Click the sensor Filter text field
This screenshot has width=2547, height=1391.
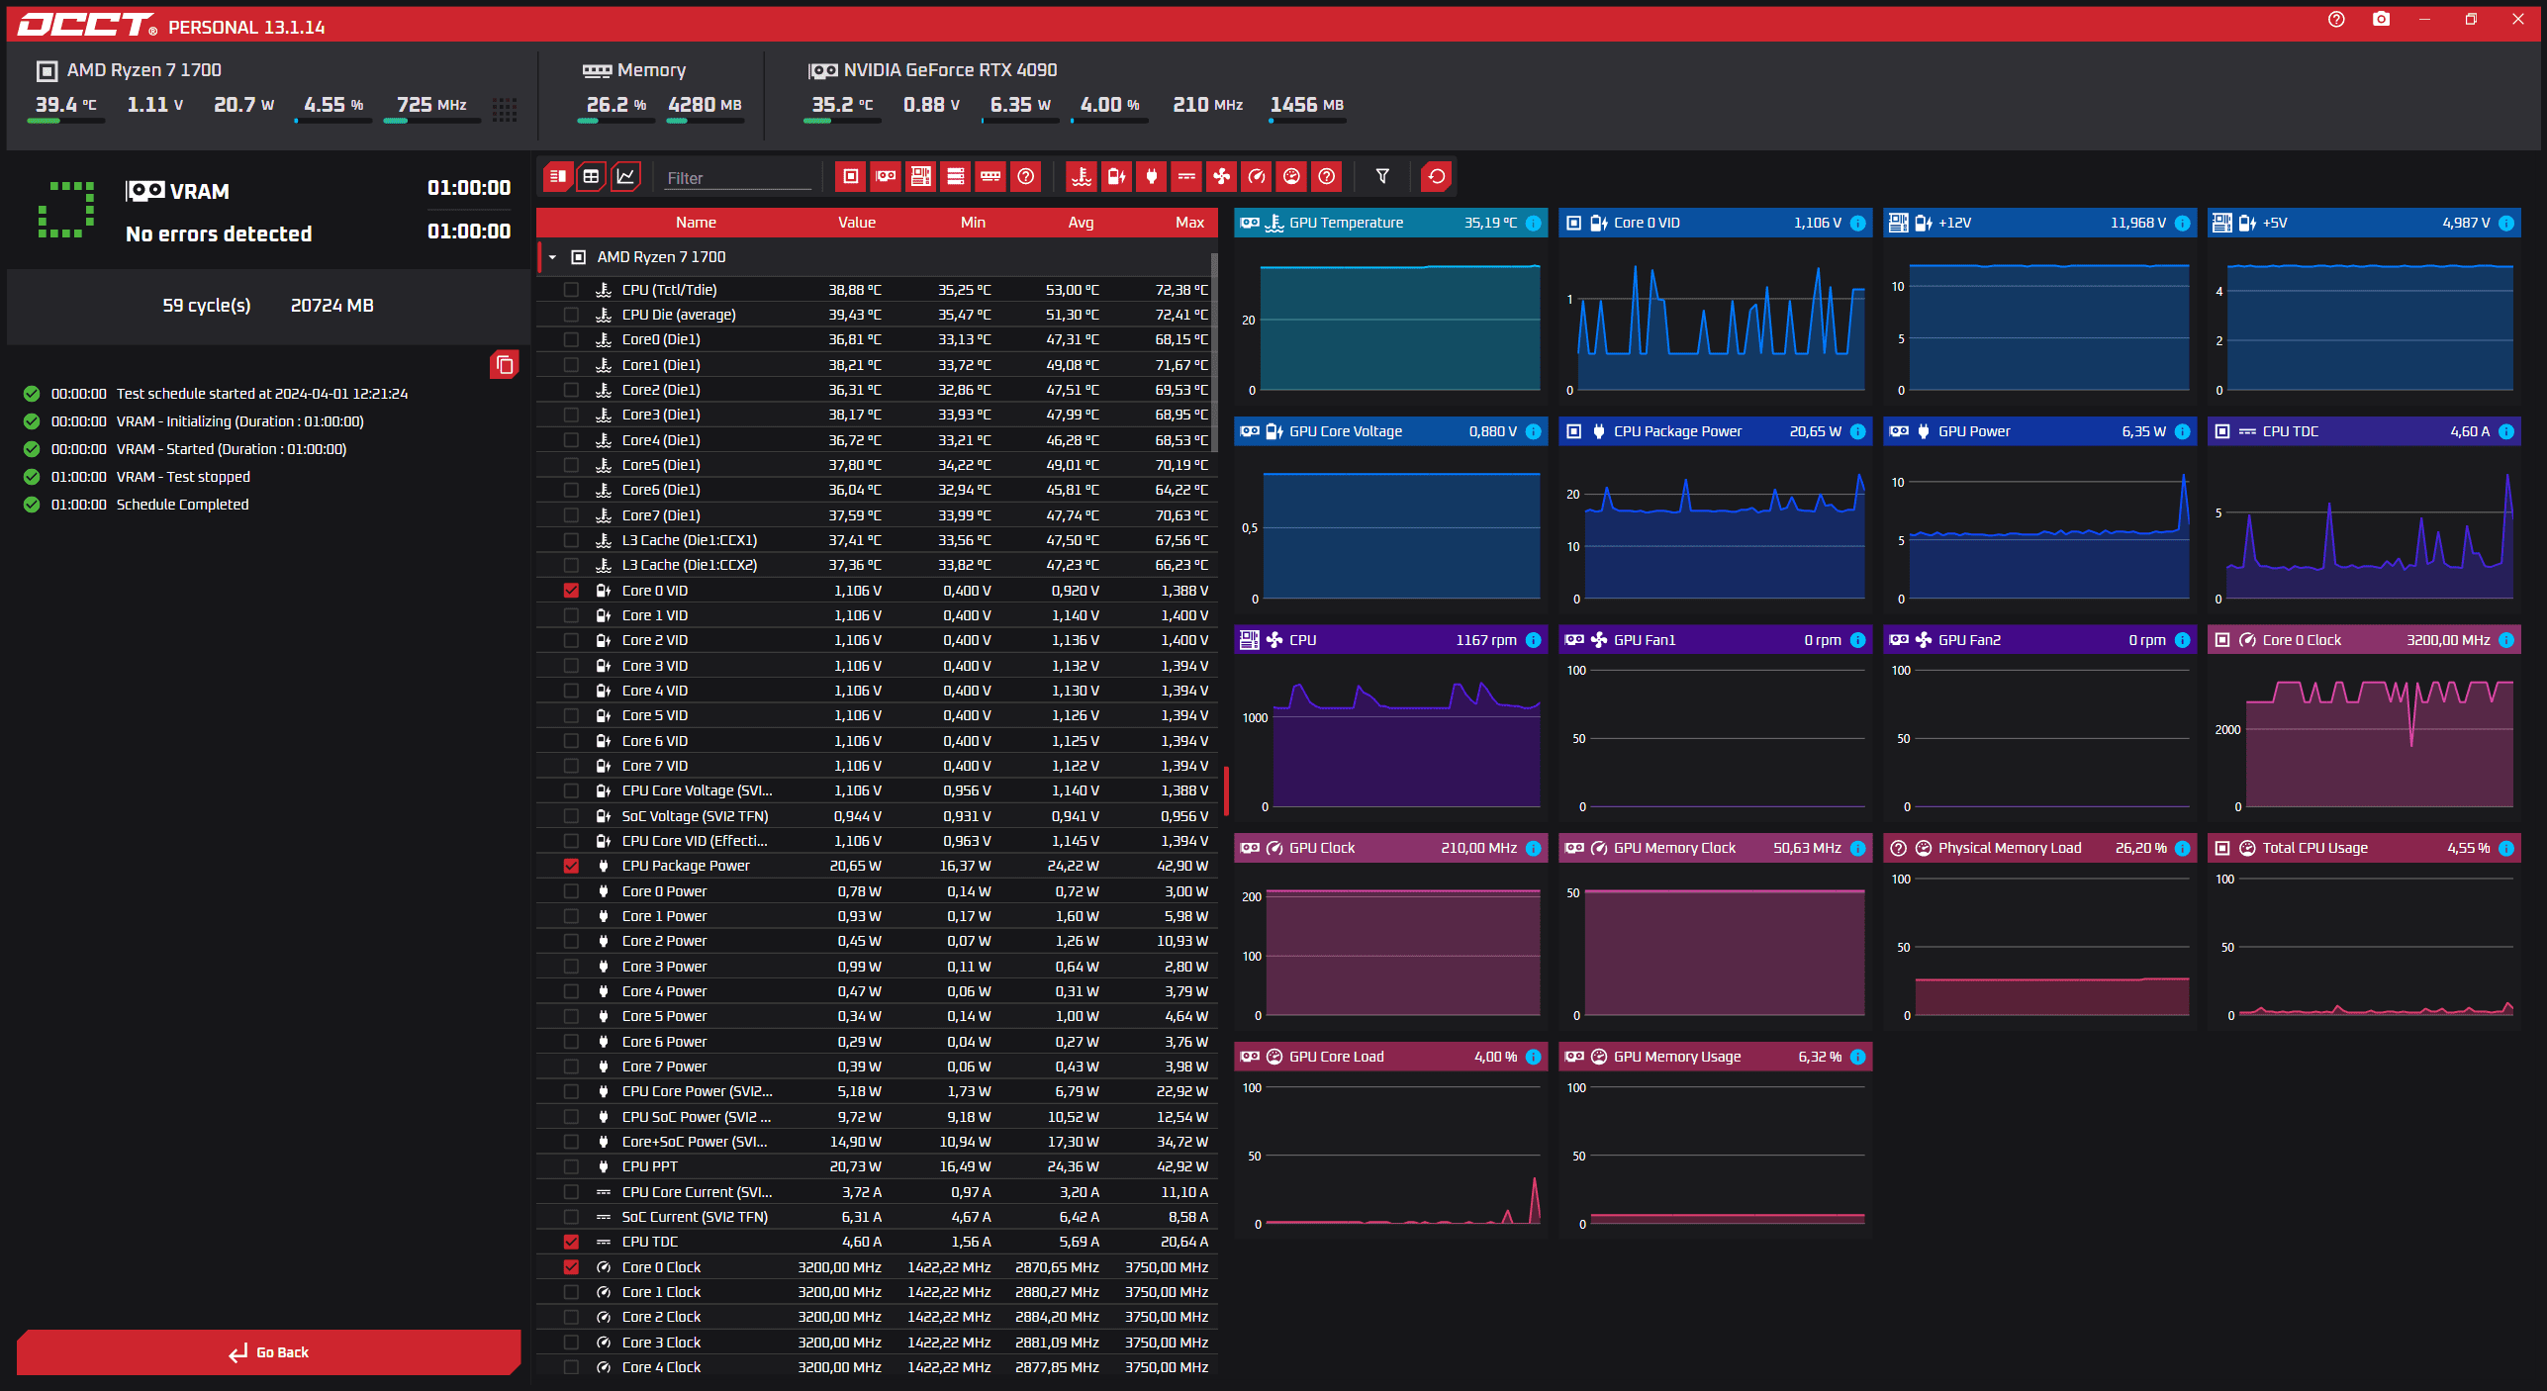[x=737, y=178]
